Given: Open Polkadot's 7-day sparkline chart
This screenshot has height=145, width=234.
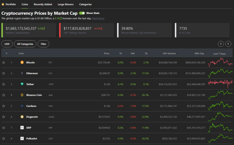Looking at the screenshot, I should pos(220,139).
